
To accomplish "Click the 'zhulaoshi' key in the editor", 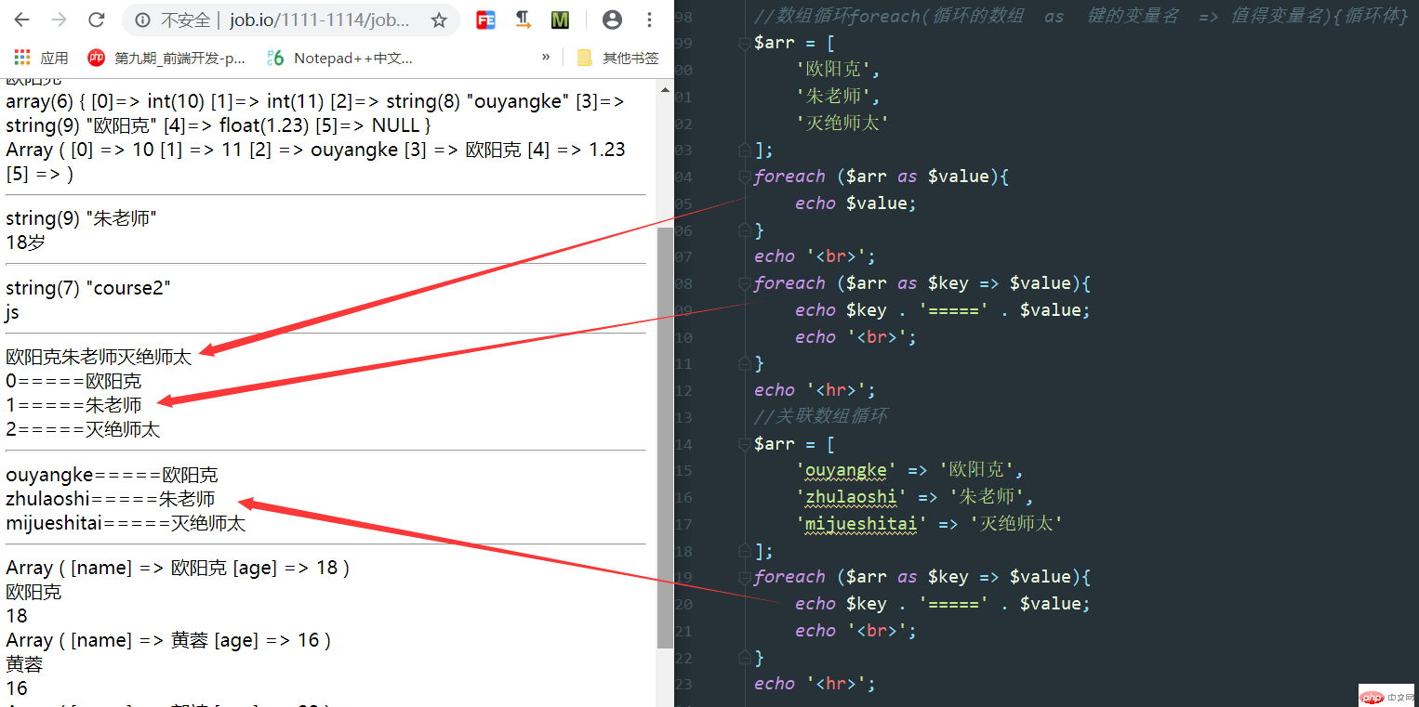I will [x=851, y=497].
